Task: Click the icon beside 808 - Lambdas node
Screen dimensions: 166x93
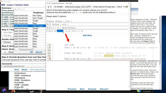Action: pyautogui.click(x=15, y=85)
